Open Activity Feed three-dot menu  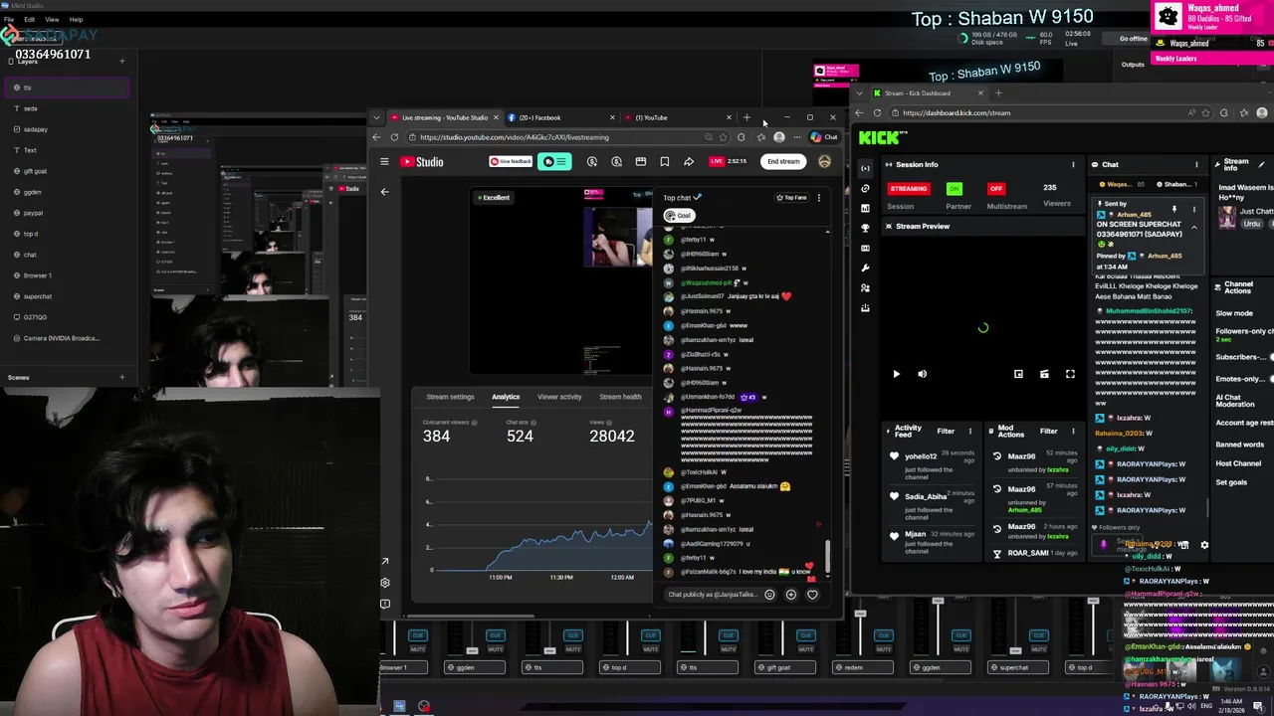point(970,431)
